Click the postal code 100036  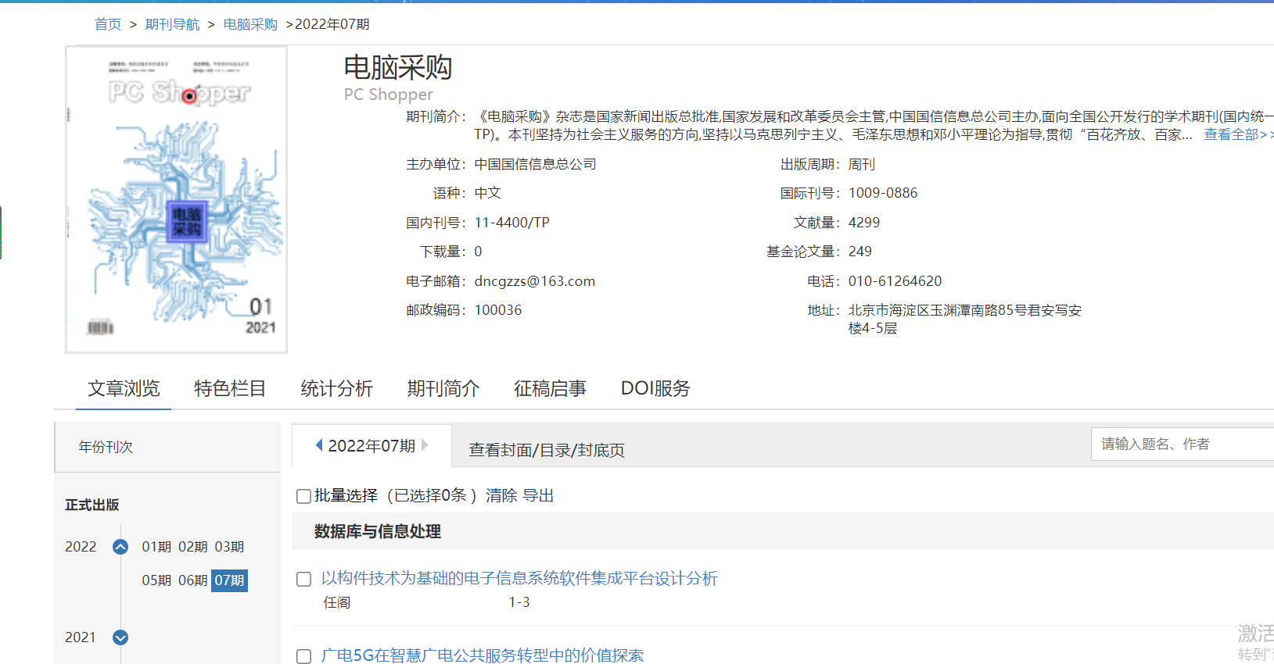point(498,310)
